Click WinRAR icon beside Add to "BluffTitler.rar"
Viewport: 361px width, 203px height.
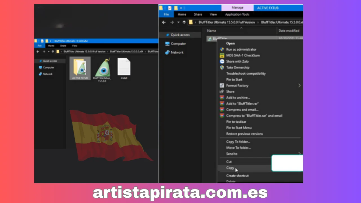click(222, 103)
